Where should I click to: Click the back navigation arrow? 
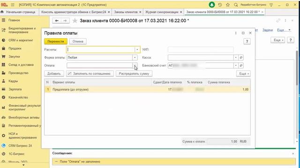[57, 21]
